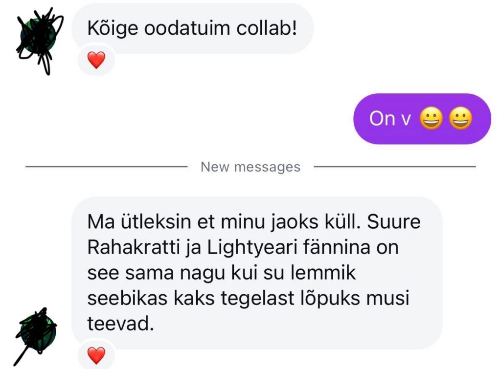Screen dimensions: 501x369
Task: Click the divider line right of "New messages"
Action: click(x=395, y=166)
